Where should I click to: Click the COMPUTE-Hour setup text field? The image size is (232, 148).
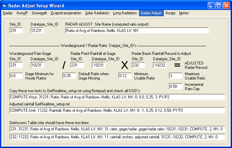pos(117,97)
